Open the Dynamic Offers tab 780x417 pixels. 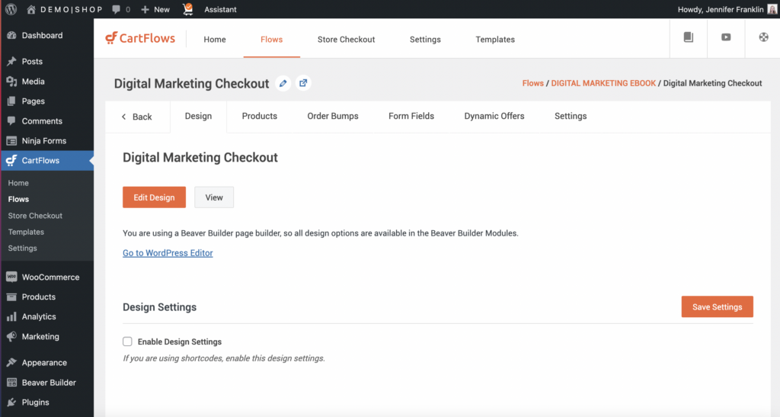(x=494, y=116)
